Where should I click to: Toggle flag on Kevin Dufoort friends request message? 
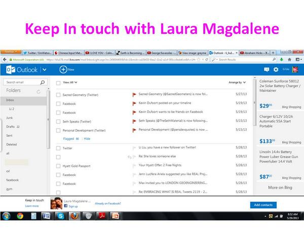coord(134,112)
